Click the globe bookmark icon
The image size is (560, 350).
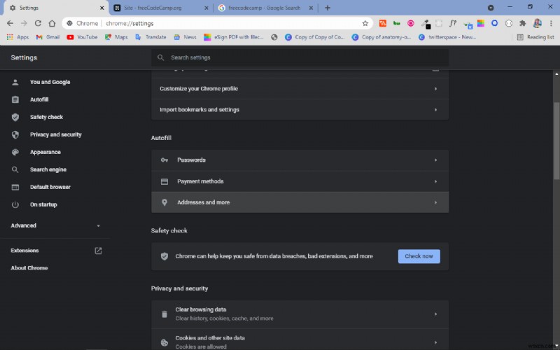click(x=274, y=37)
